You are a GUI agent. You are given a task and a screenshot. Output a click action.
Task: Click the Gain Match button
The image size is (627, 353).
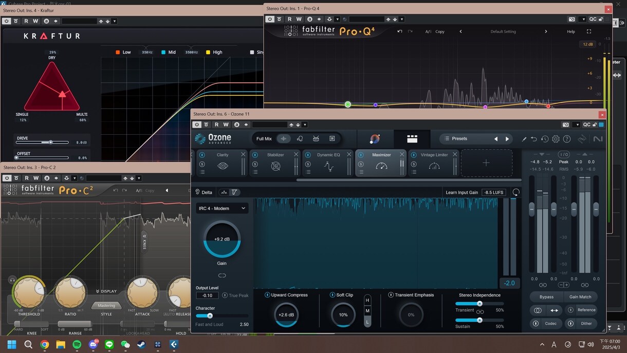[580, 296]
